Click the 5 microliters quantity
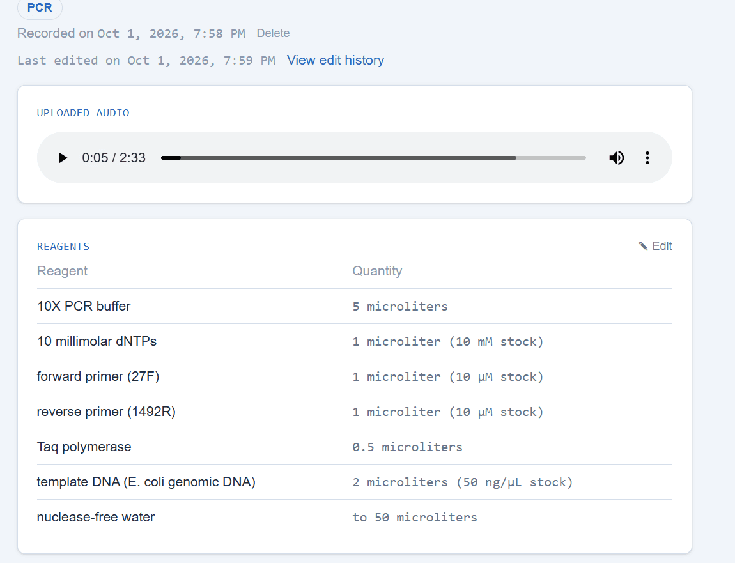 pos(400,307)
